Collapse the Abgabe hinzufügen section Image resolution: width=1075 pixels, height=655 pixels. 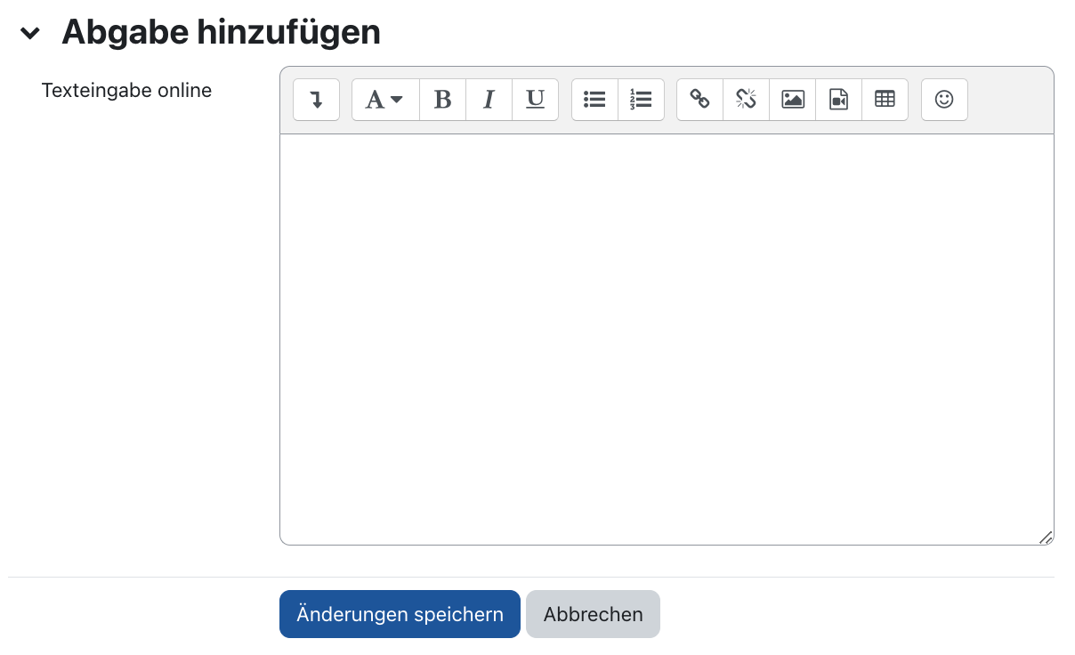[31, 34]
